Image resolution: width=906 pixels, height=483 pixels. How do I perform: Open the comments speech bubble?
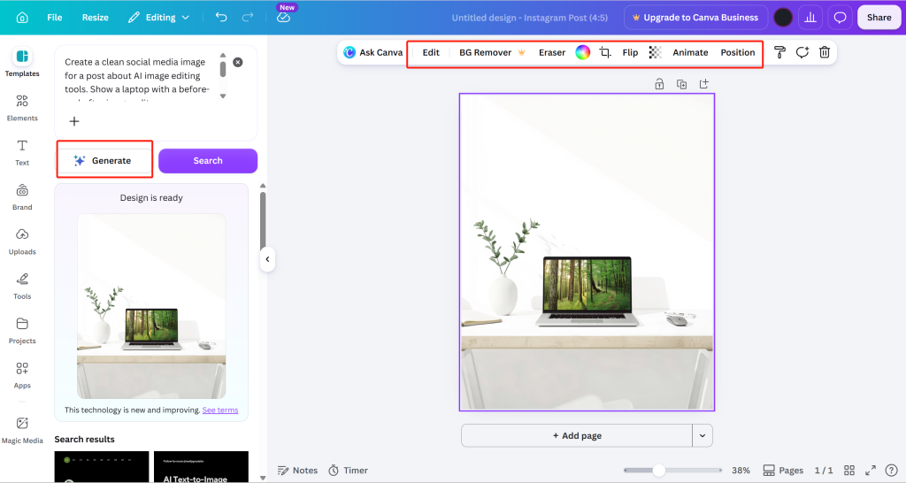click(x=841, y=18)
